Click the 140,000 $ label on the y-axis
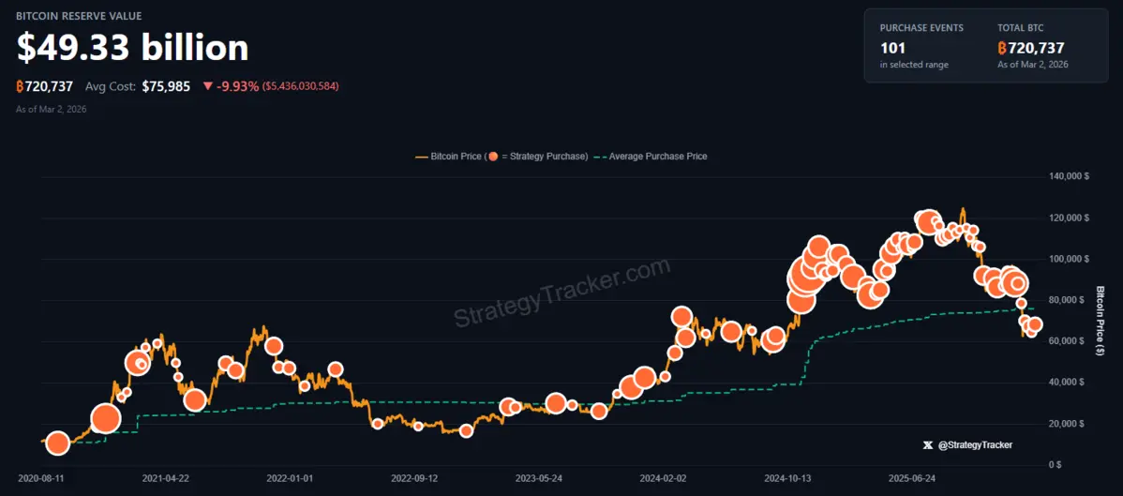This screenshot has height=496, width=1123. pos(1067,176)
